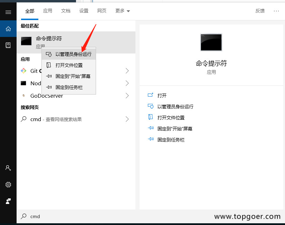The image size is (285, 225).
Task: Click the add user account icon
Action: (x=8, y=168)
